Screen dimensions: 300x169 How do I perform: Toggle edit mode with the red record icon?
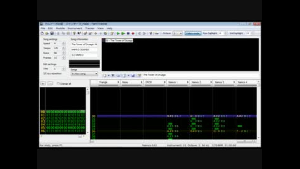(x=133, y=33)
